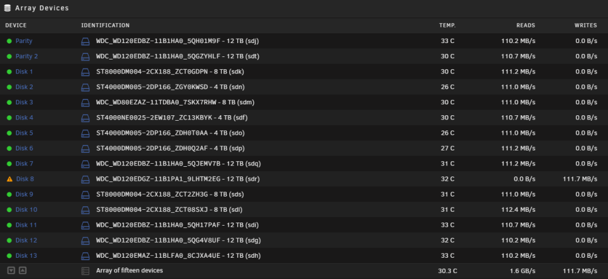This screenshot has width=608, height=279.
Task: Click the array summary list icon
Action: (85, 271)
